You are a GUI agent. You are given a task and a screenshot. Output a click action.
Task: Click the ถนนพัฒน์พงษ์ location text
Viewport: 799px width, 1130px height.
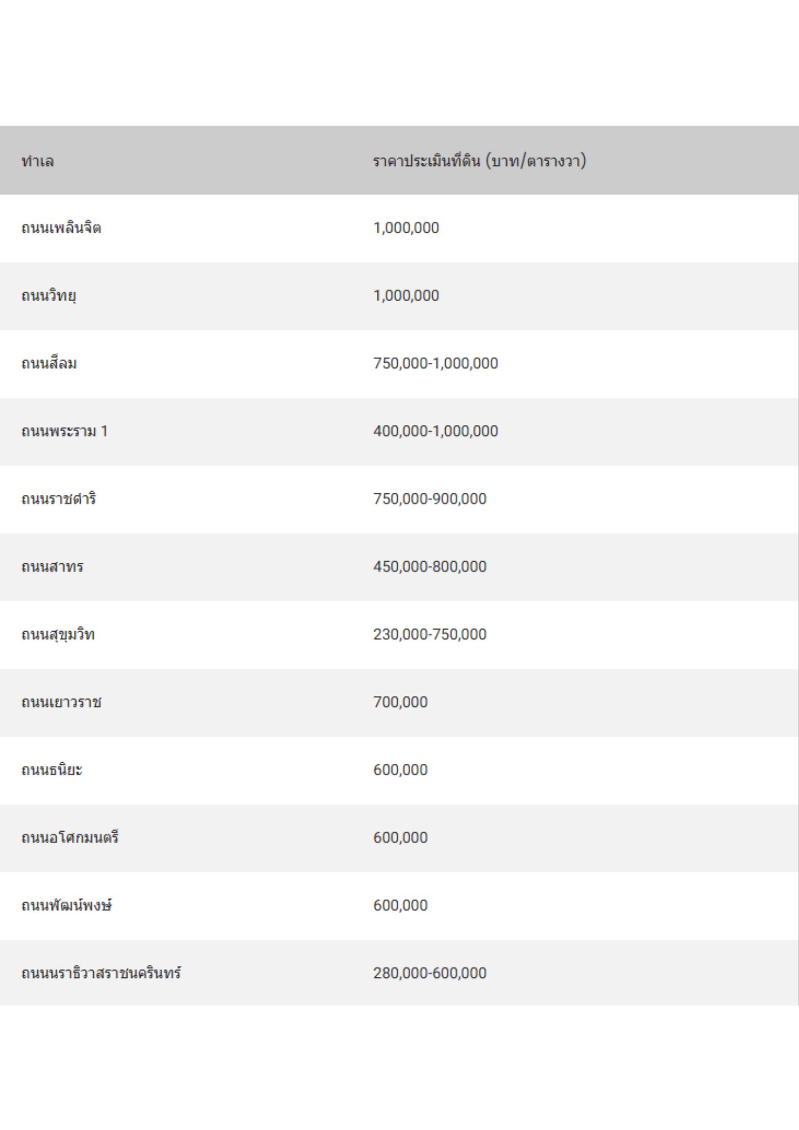[x=67, y=905]
